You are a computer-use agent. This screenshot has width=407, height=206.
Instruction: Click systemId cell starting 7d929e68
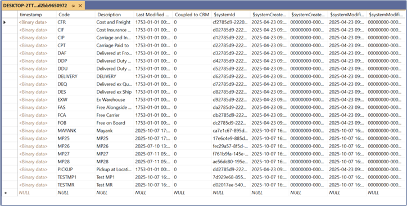pyautogui.click(x=231, y=177)
